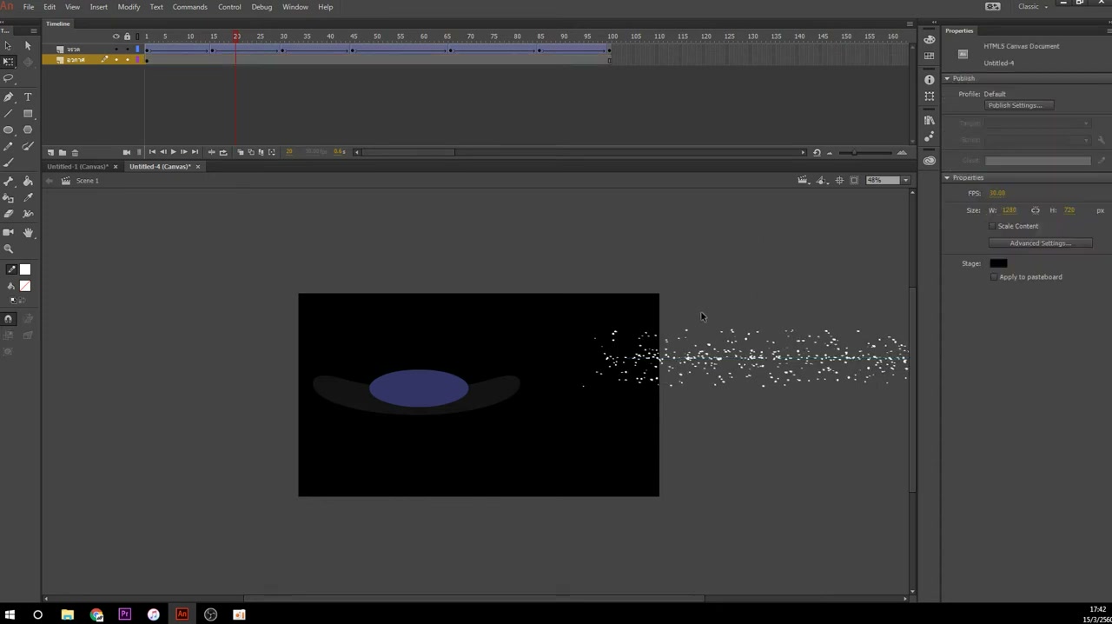The image size is (1112, 624).
Task: Select the PolyStar tool
Action: [x=28, y=130]
